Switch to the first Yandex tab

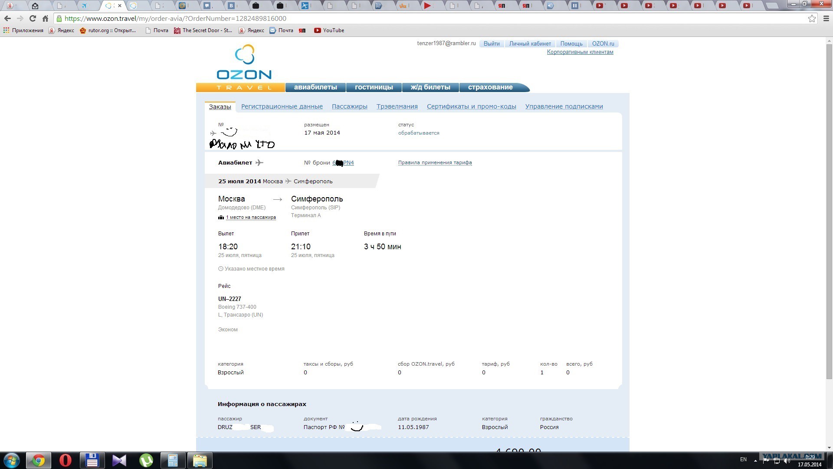(10, 6)
